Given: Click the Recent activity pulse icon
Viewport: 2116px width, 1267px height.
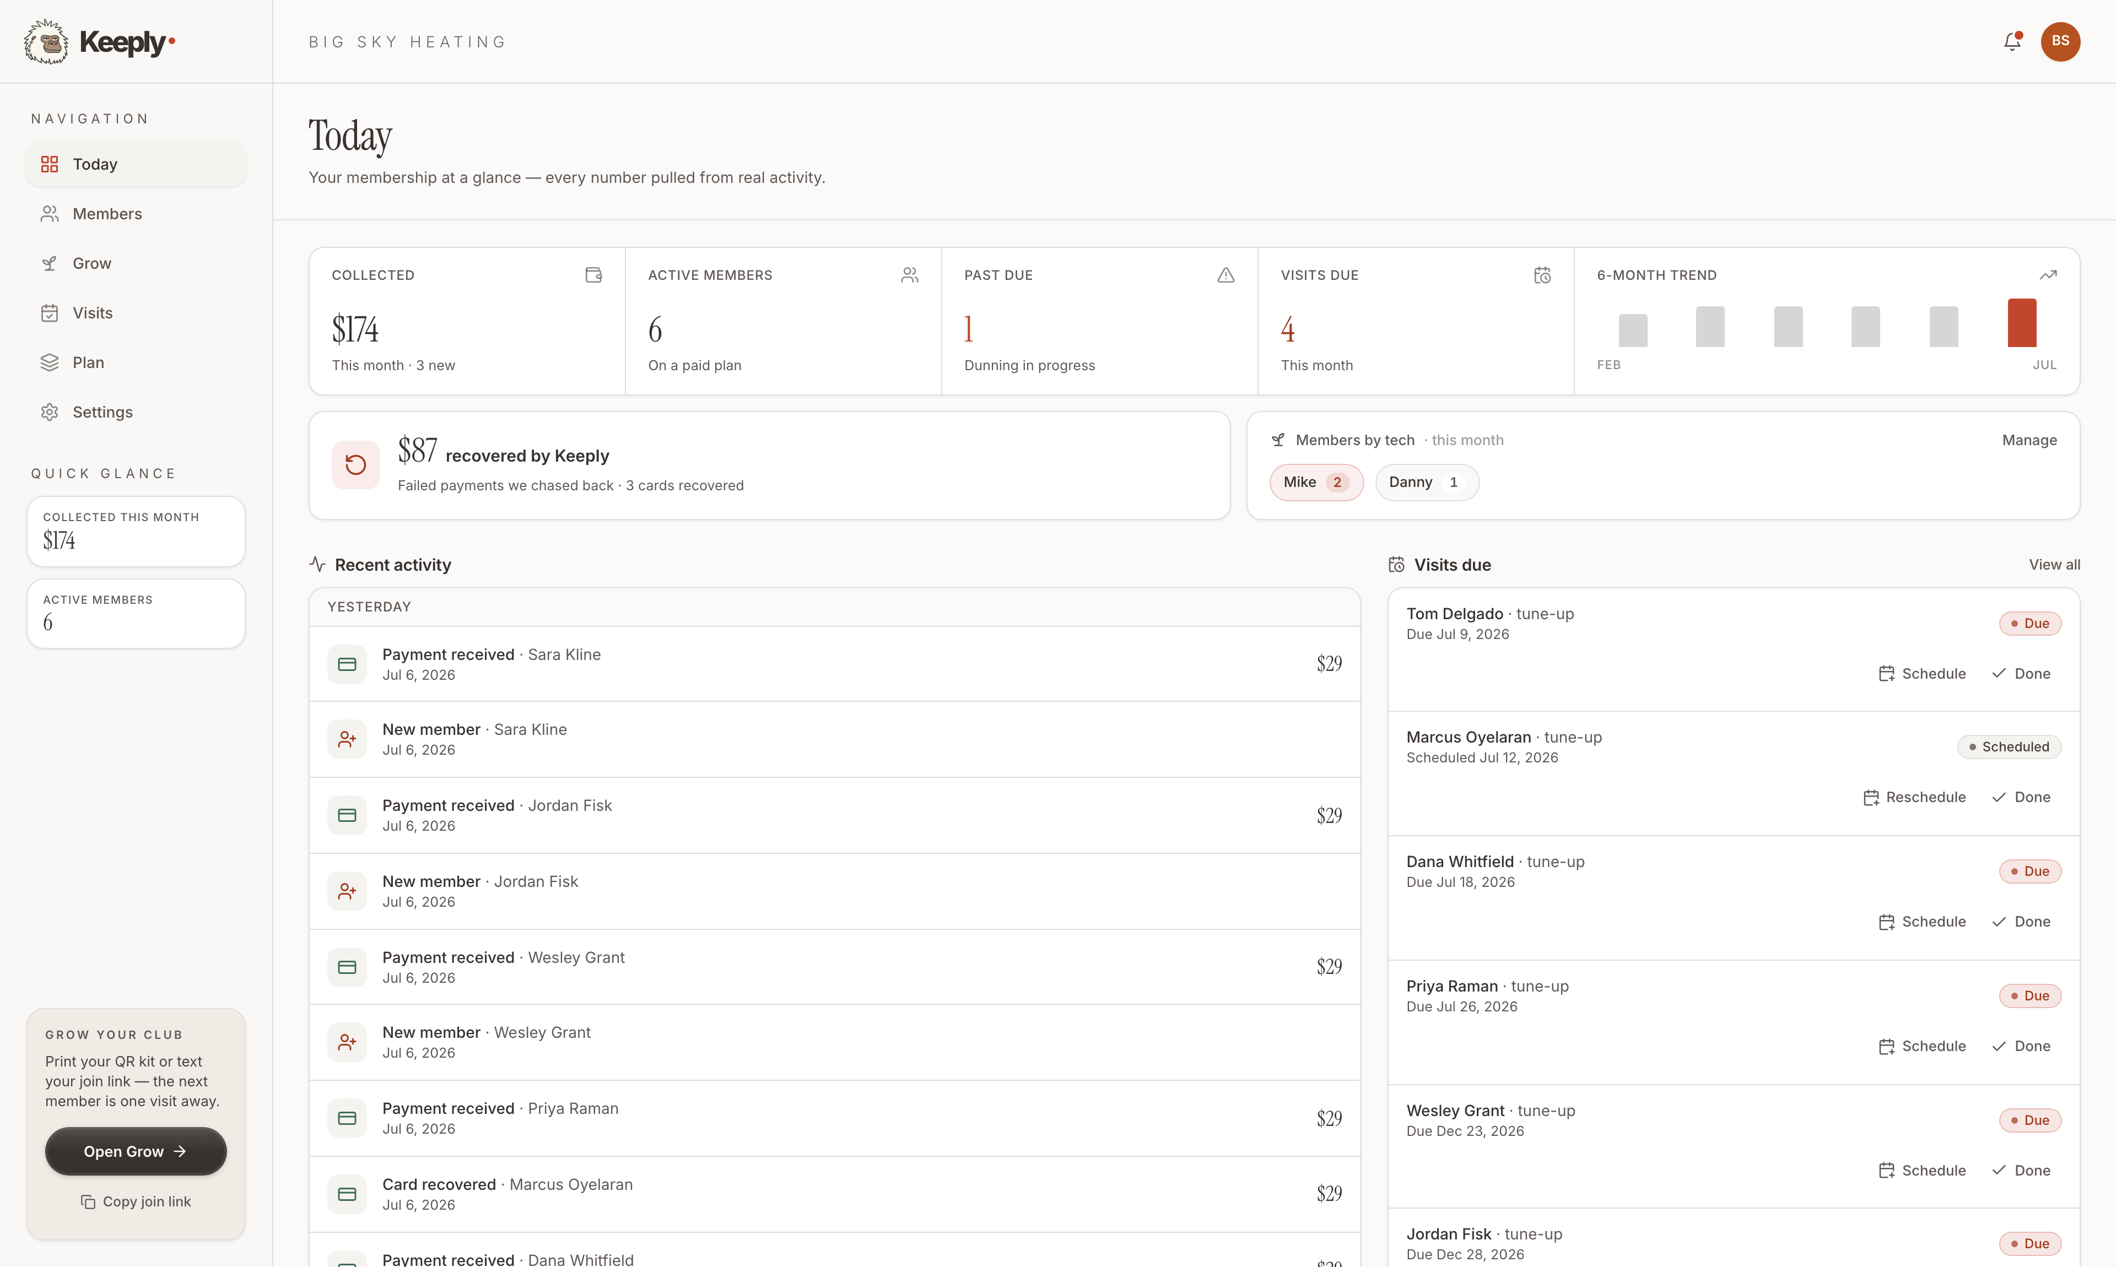Looking at the screenshot, I should (317, 564).
